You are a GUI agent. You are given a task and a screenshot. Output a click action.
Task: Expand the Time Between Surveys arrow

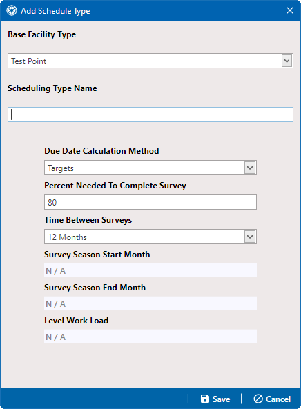click(250, 237)
